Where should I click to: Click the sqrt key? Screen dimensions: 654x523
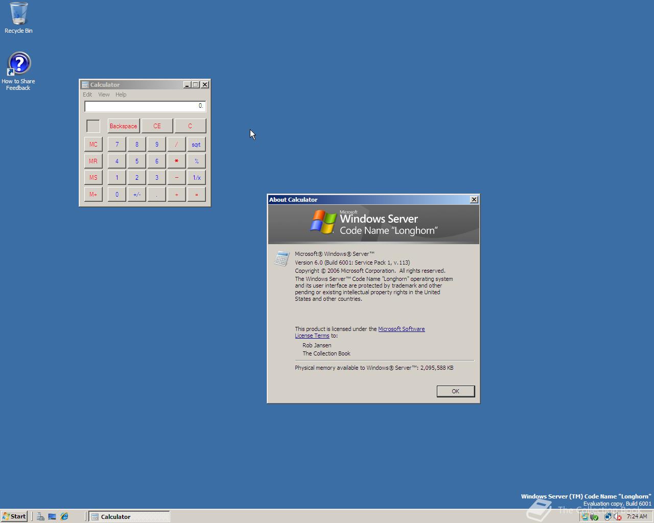[x=197, y=145]
